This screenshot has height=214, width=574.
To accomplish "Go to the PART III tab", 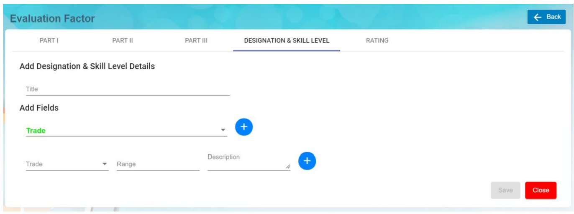I will [x=196, y=41].
